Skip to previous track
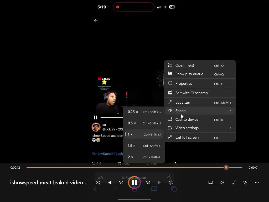The image size is (269, 202). point(110,183)
